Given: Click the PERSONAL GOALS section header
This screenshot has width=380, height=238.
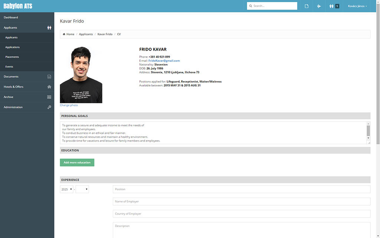Looking at the screenshot, I should 215,116.
